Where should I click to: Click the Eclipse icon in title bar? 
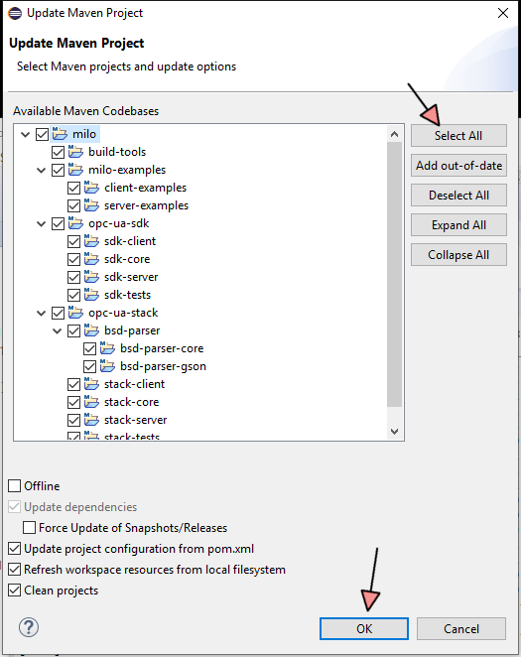coord(15,13)
